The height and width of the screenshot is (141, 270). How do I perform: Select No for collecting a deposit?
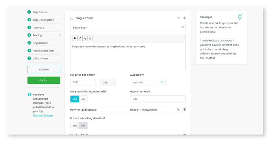tap(83, 99)
